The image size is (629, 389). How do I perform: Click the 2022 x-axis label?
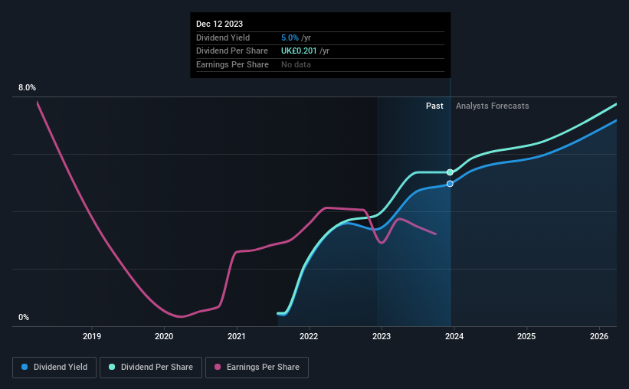coord(309,336)
